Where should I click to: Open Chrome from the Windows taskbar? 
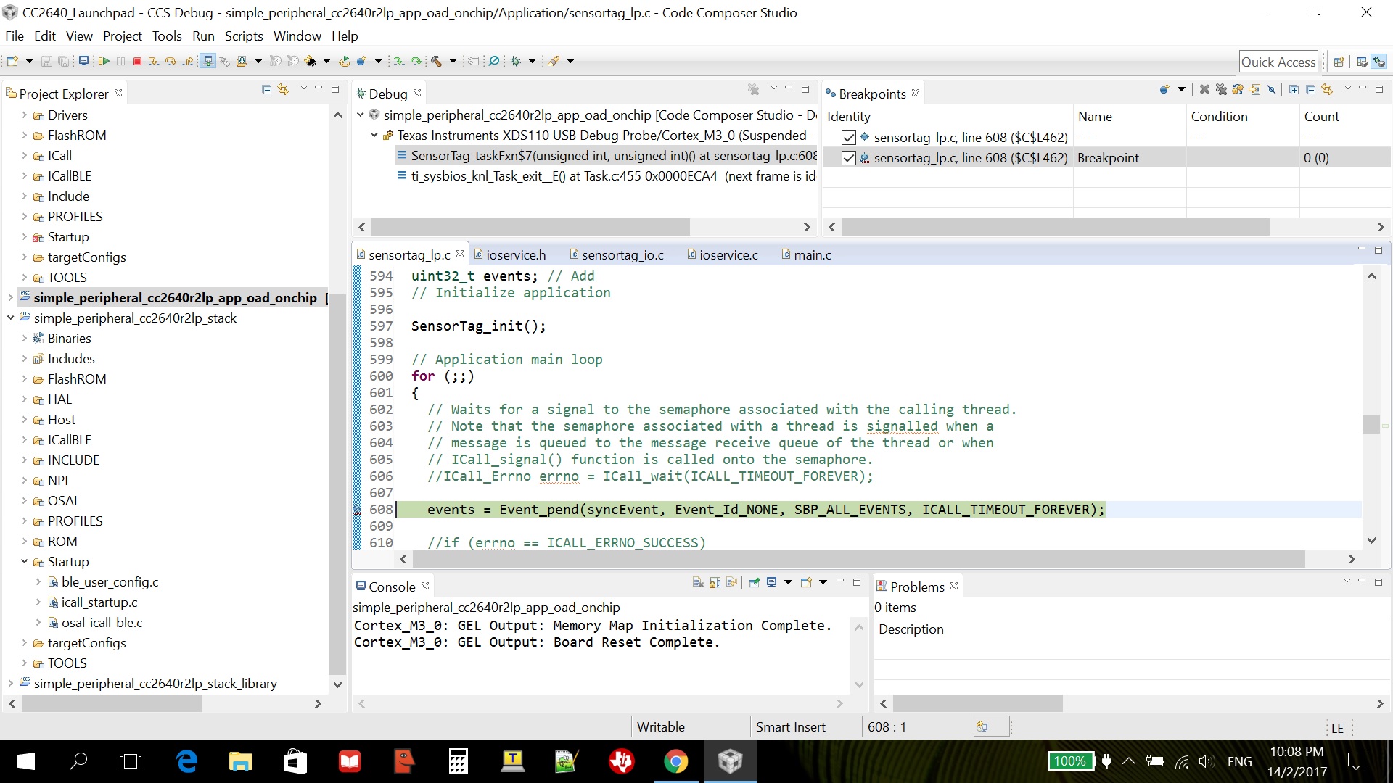coord(675,761)
